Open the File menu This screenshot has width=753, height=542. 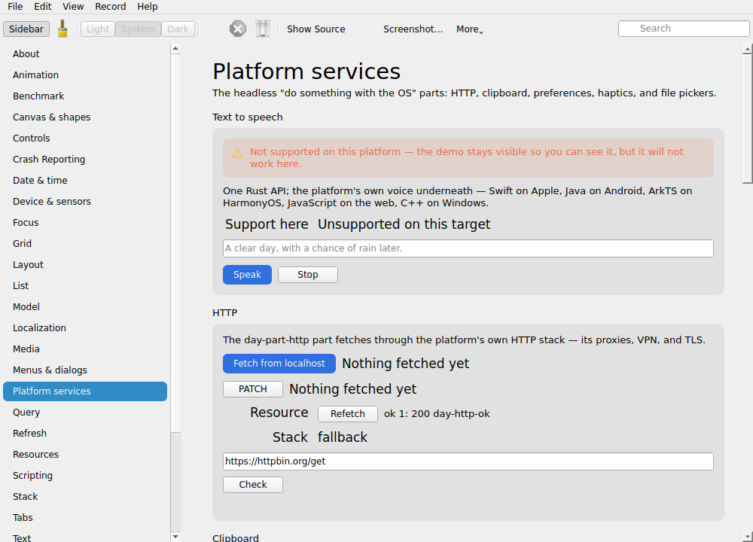[x=15, y=6]
